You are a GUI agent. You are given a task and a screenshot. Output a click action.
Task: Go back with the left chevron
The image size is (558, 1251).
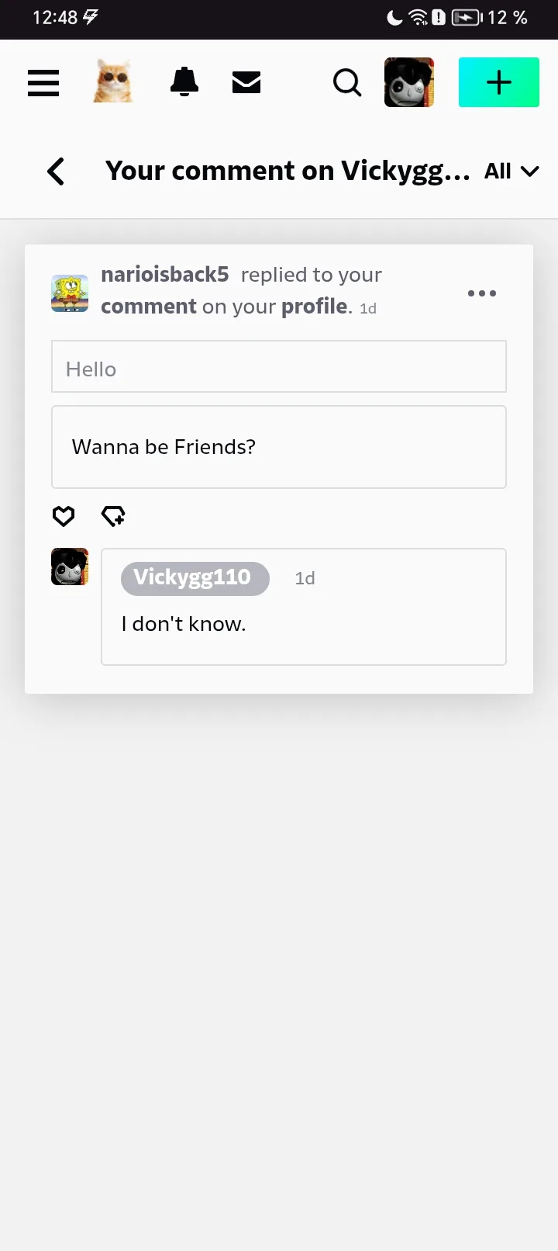click(56, 172)
